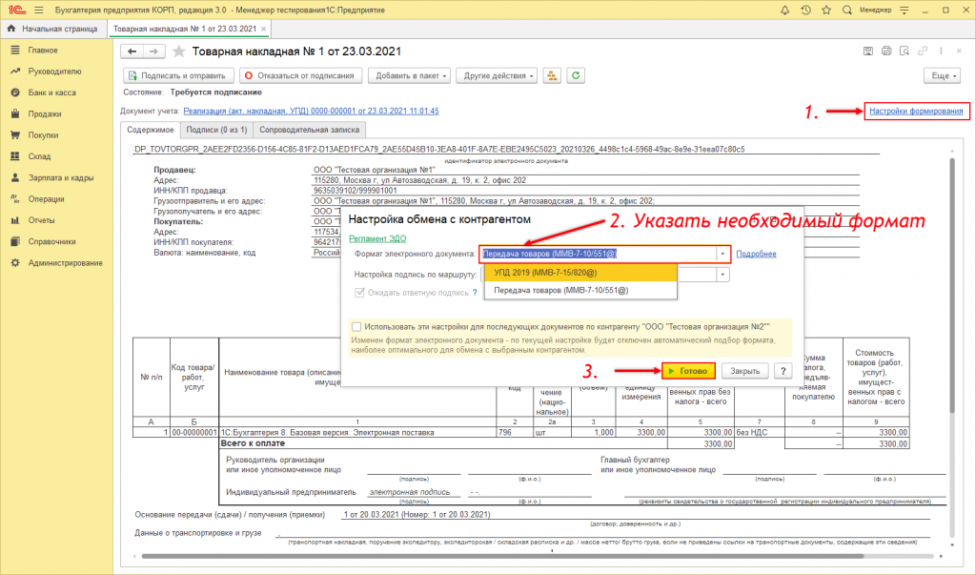The width and height of the screenshot is (976, 575).
Task: Click the electronic document format field
Action: [x=598, y=255]
